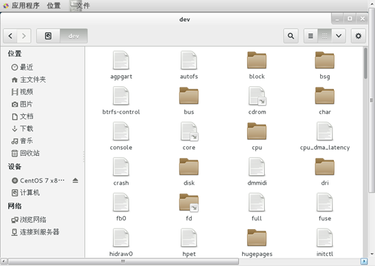
Task: Select the cpu folder
Action: click(257, 131)
